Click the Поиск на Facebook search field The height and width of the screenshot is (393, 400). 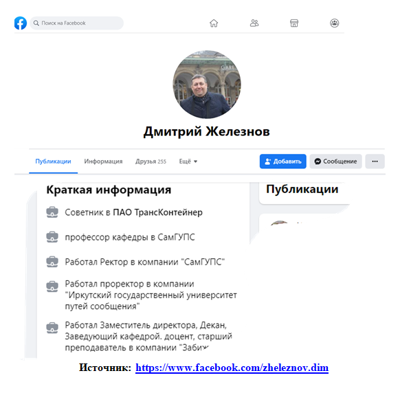click(x=76, y=23)
